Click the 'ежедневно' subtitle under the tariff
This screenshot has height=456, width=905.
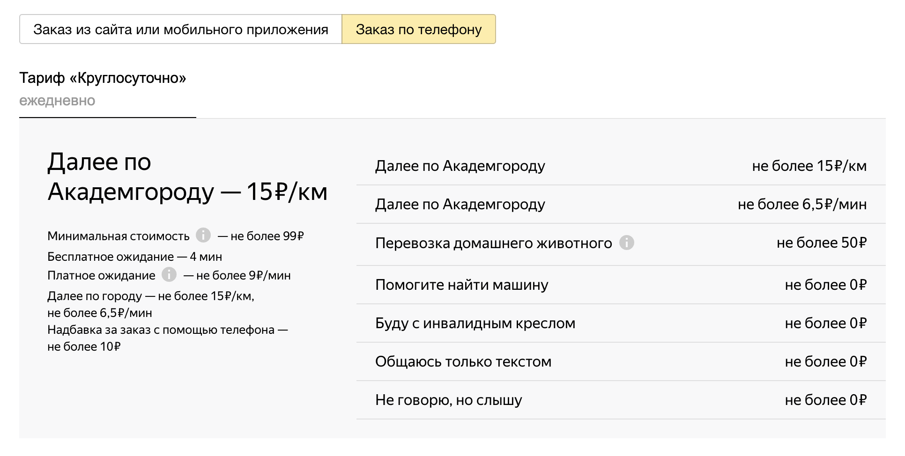57,101
